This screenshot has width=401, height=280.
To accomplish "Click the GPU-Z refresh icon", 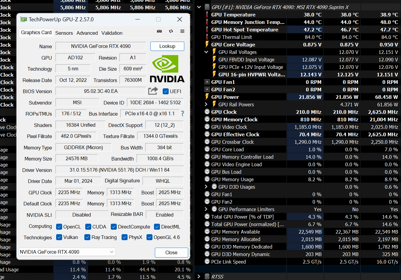I will pos(171,31).
